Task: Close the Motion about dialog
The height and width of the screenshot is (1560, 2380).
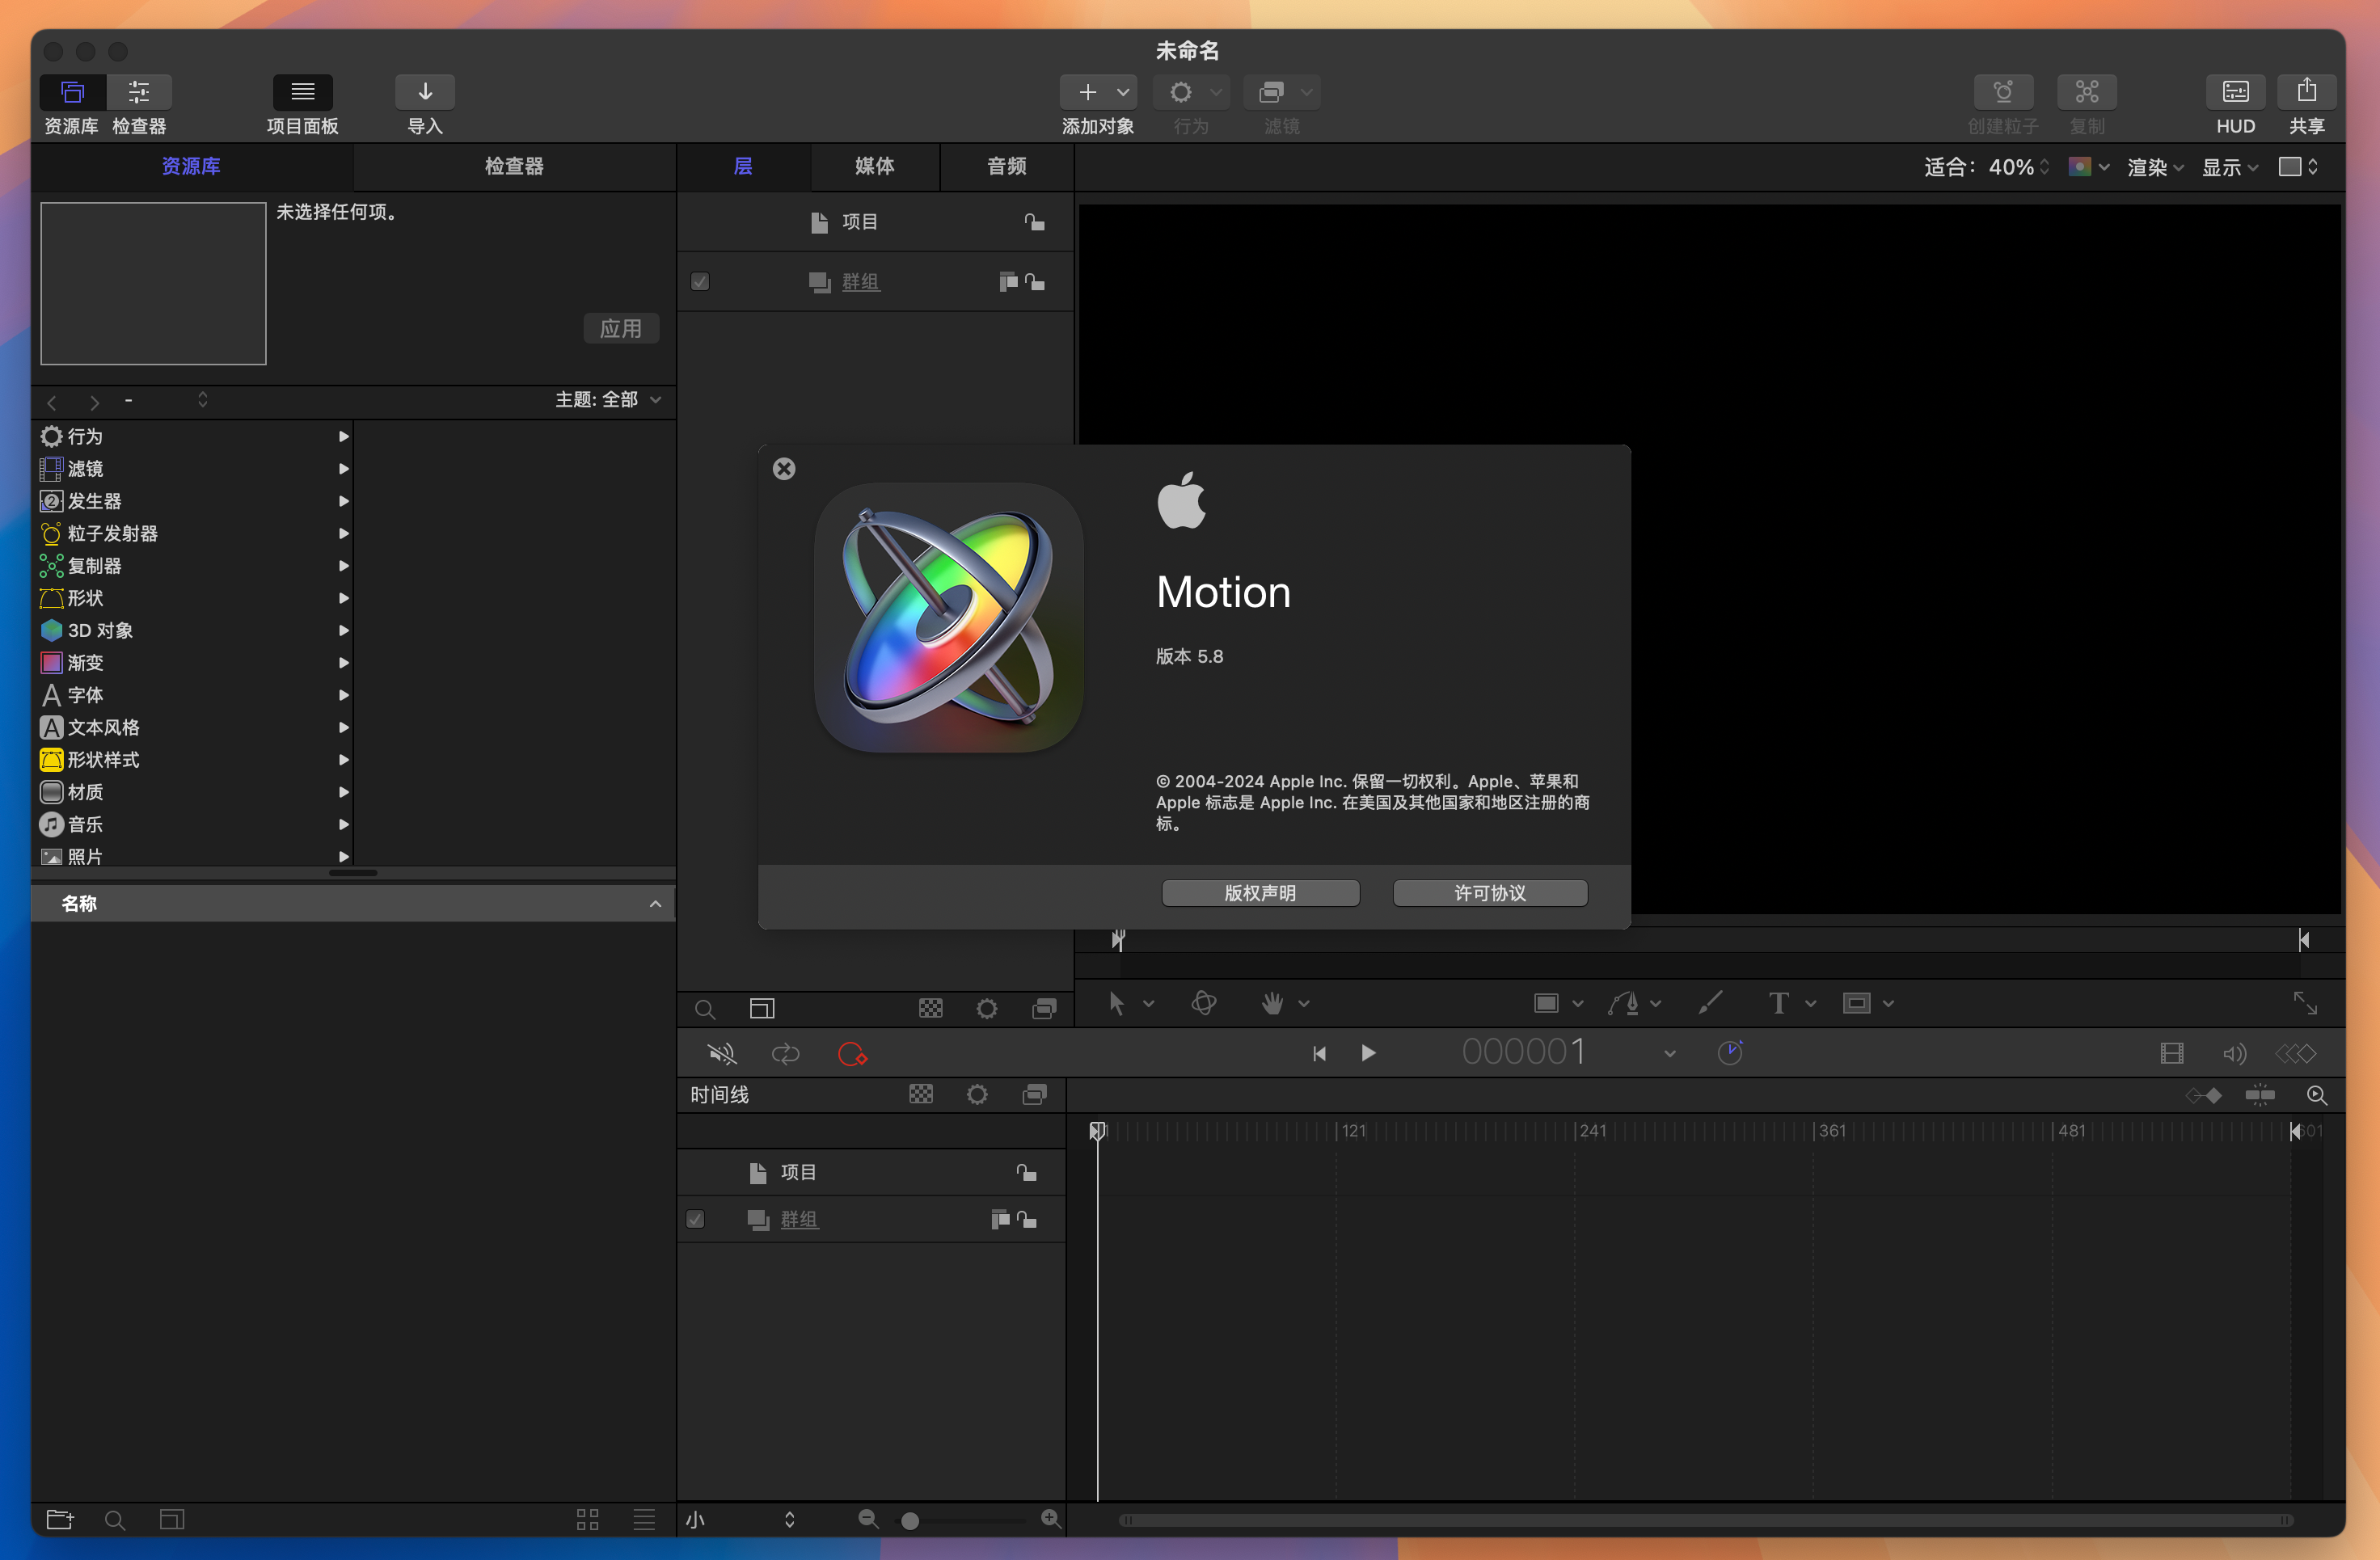Action: 784,469
